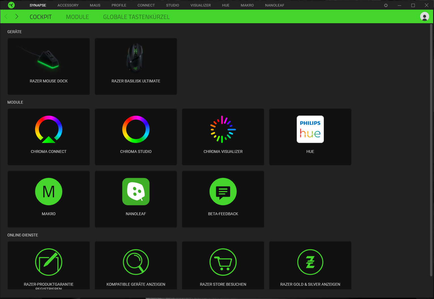Click the RAZER STORE BESUCHEN link text
The height and width of the screenshot is (299, 434).
point(223,284)
